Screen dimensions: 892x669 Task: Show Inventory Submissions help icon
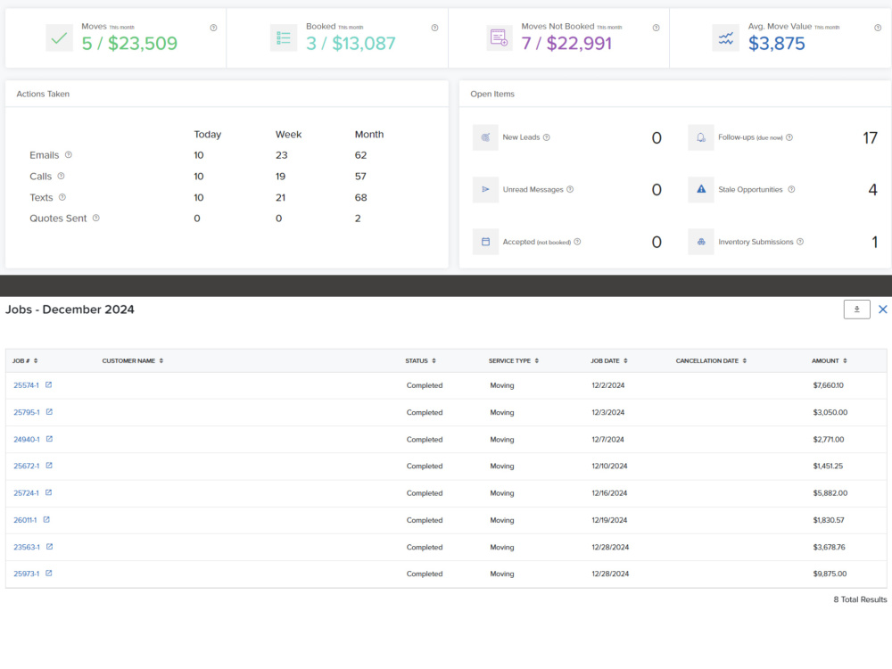tap(800, 242)
